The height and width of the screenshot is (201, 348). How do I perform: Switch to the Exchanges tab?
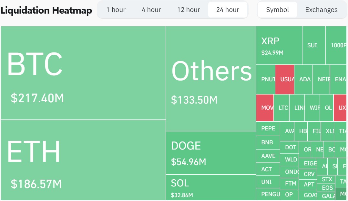(x=321, y=10)
